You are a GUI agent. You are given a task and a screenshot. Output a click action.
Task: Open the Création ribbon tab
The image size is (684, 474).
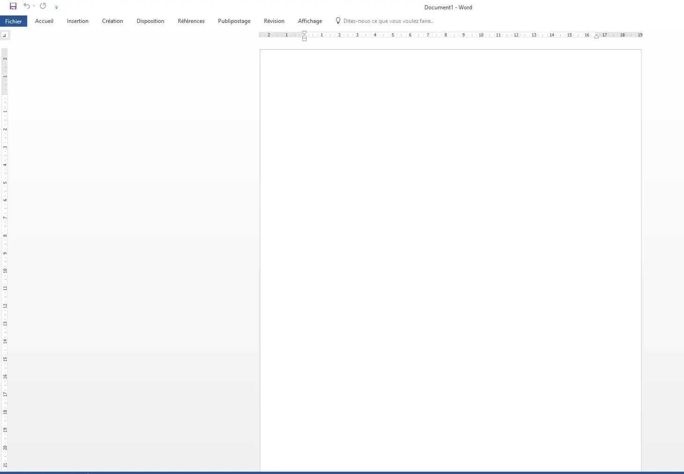[x=112, y=21]
